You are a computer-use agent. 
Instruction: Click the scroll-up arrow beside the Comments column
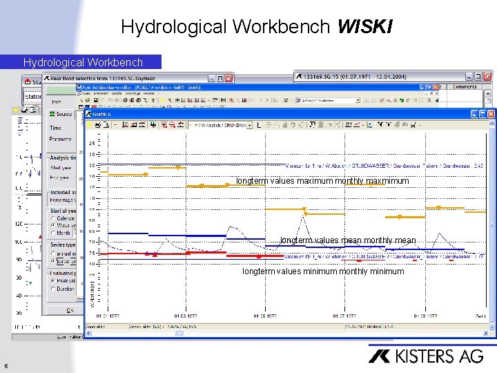point(488,93)
